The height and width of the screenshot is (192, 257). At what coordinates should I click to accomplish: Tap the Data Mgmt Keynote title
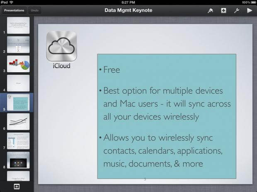click(128, 10)
